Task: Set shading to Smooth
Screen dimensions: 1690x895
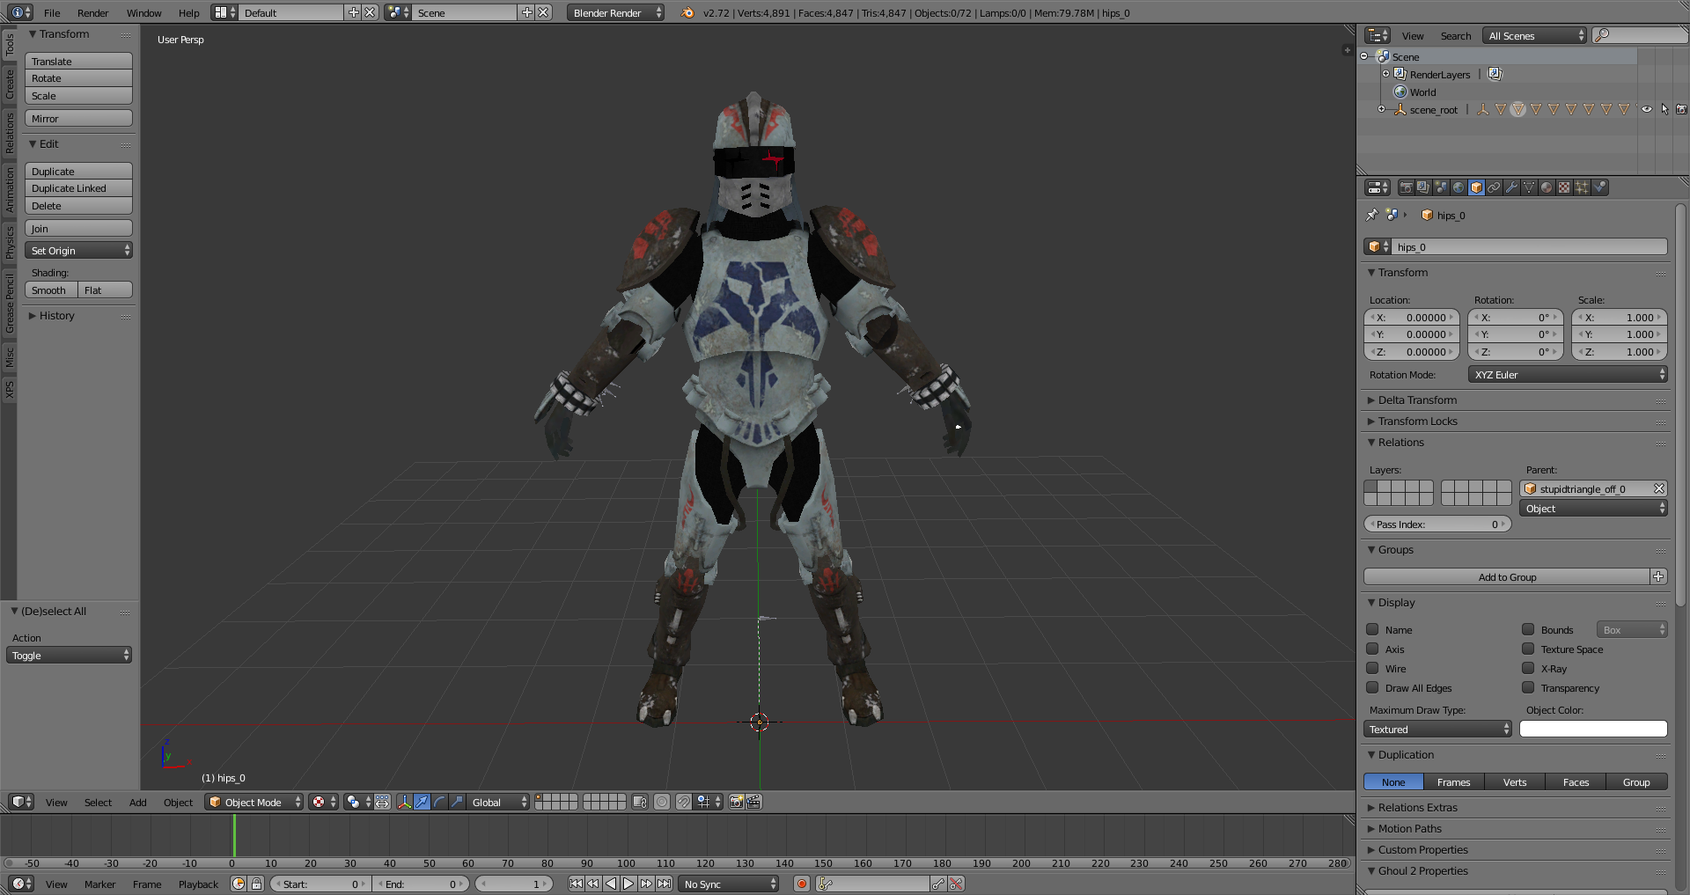Action: (x=51, y=290)
